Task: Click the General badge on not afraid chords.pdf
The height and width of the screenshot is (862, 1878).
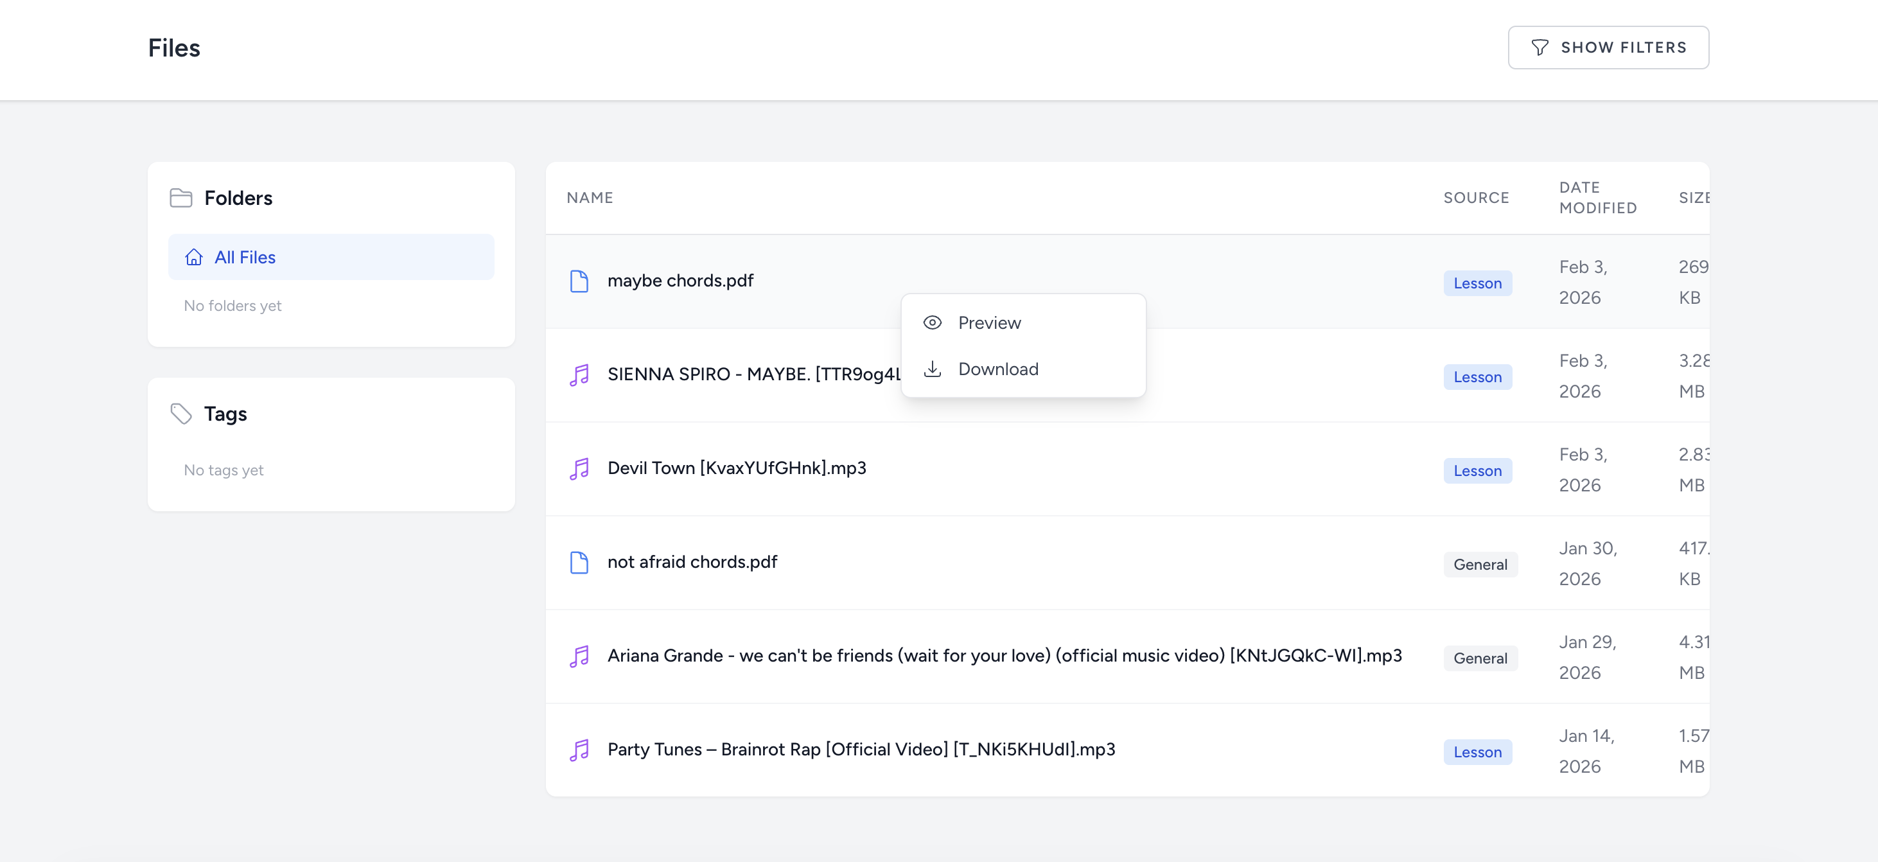Action: click(1480, 564)
